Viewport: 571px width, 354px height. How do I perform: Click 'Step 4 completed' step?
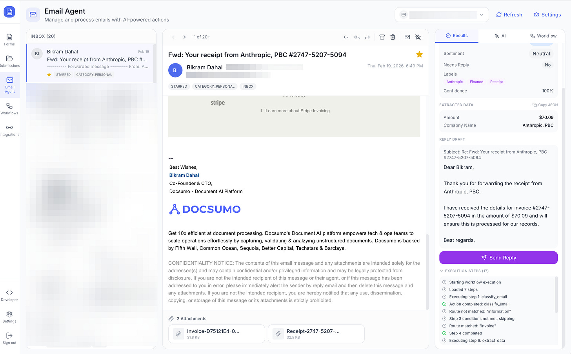[466, 333]
